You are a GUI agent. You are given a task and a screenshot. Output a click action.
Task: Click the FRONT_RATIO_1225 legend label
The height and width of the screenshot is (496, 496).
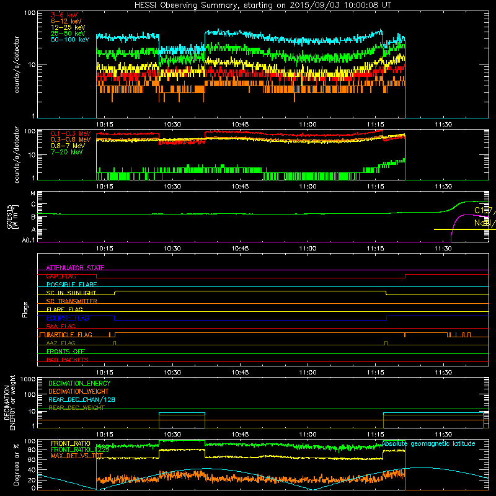80,449
